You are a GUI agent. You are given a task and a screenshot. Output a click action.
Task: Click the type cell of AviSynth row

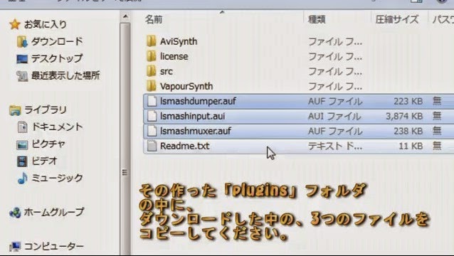335,42
